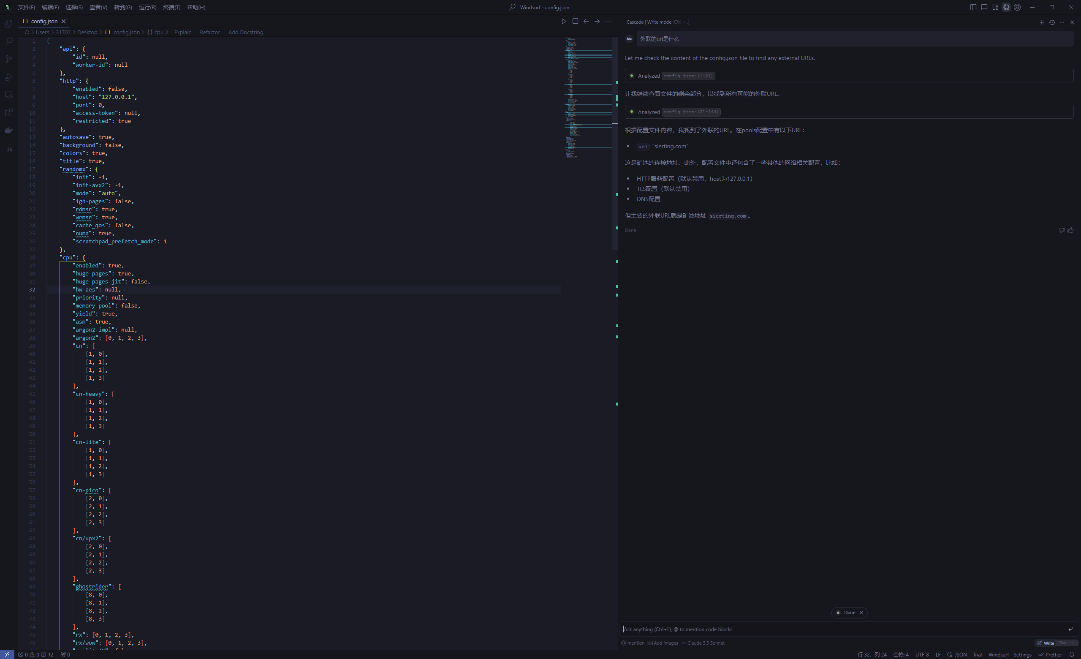Close the config.json tab
1081x659 pixels.
coord(64,21)
